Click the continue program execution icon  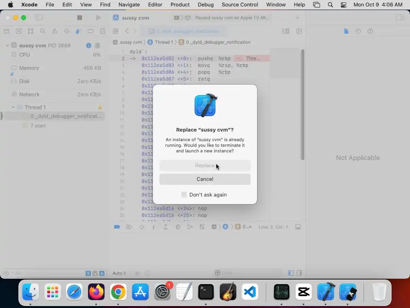coord(129,227)
